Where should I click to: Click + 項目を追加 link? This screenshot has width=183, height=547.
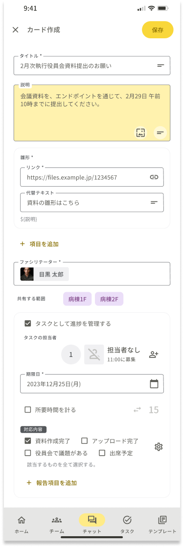39,244
